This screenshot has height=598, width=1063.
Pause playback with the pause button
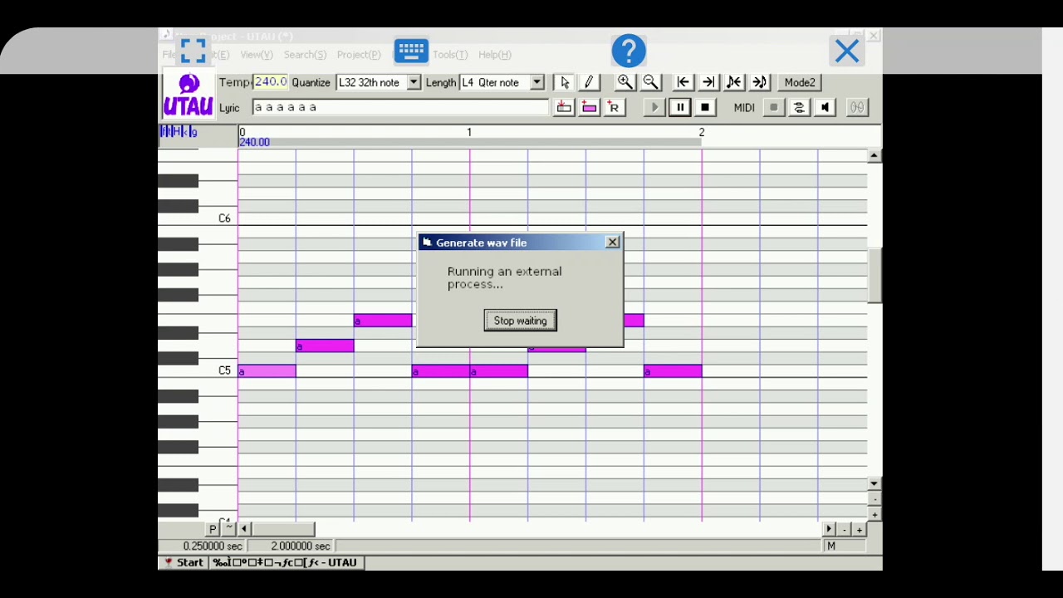[679, 107]
